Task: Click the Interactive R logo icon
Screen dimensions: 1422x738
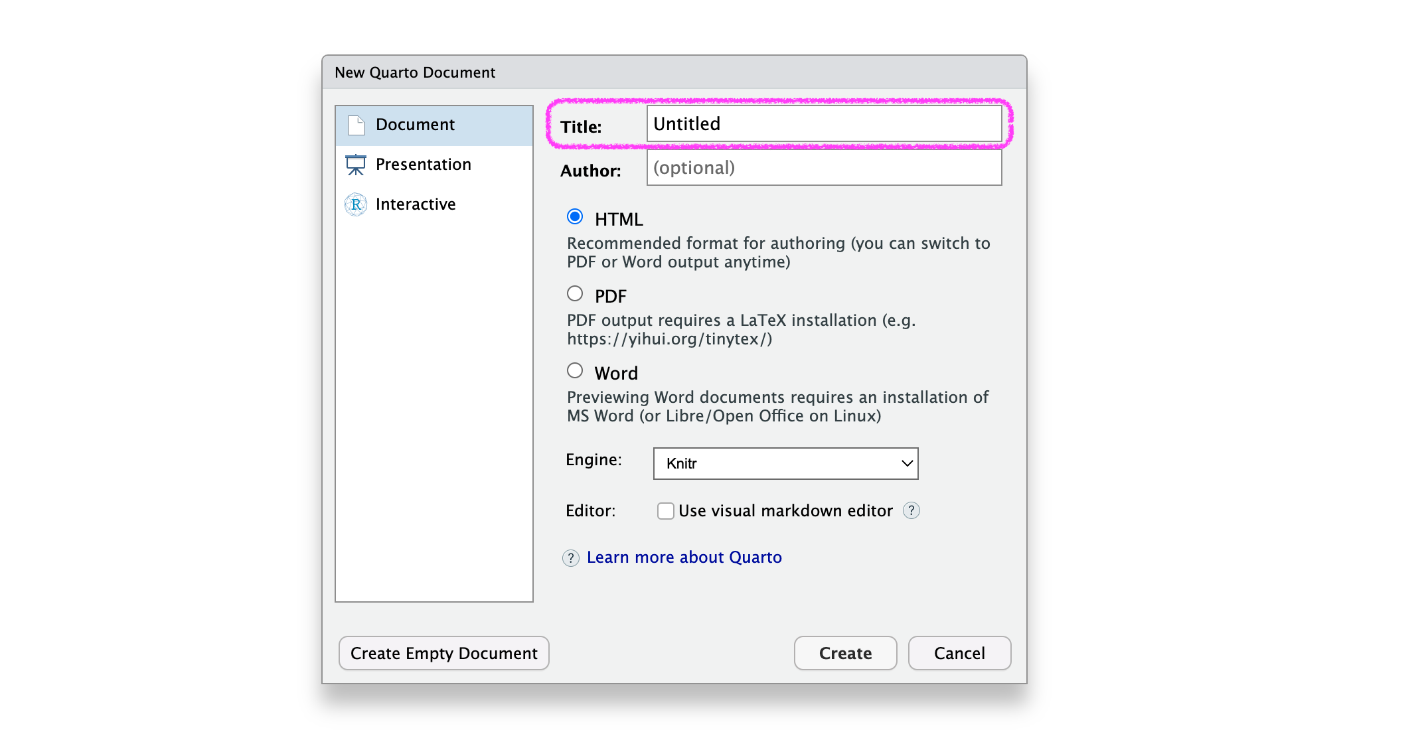Action: (356, 204)
